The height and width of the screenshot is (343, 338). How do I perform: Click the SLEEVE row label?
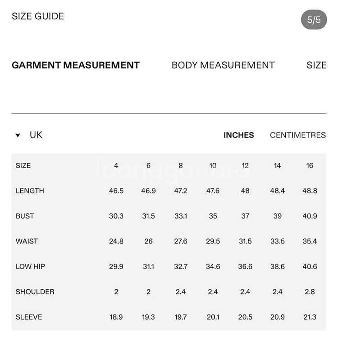pyautogui.click(x=29, y=317)
